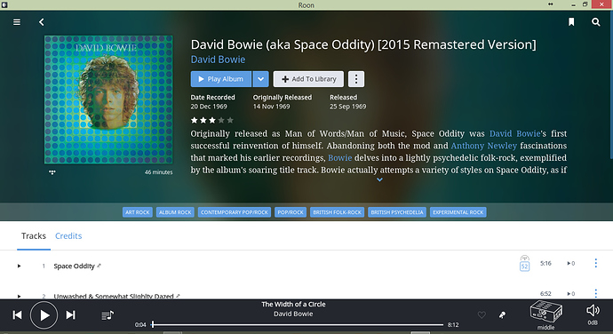The image size is (613, 334).
Task: Click the Roon window app icon
Action: click(4, 4)
